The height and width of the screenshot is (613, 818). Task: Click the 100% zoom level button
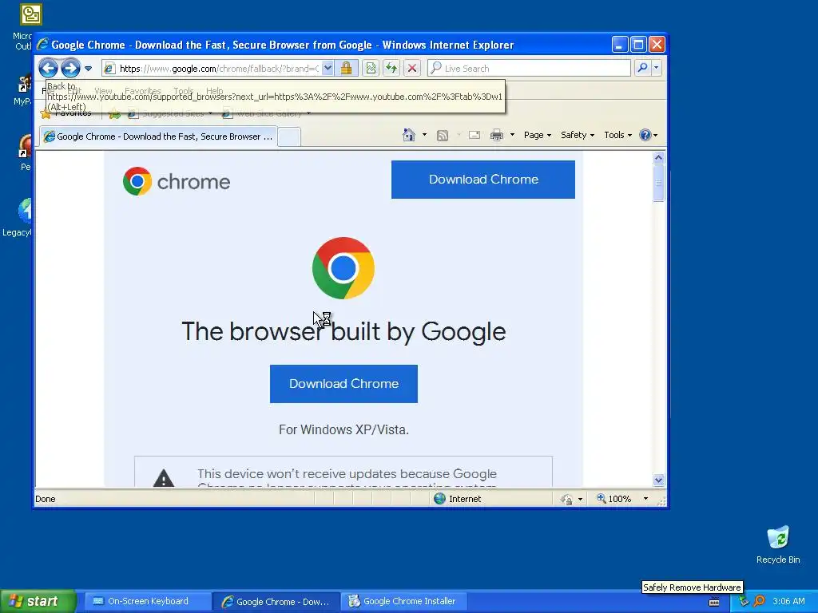coord(614,499)
